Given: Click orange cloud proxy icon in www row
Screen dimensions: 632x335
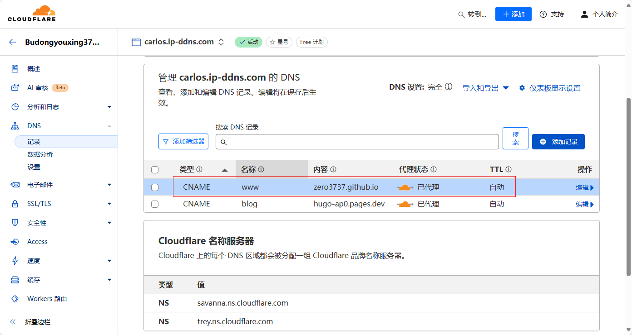Looking at the screenshot, I should point(405,187).
